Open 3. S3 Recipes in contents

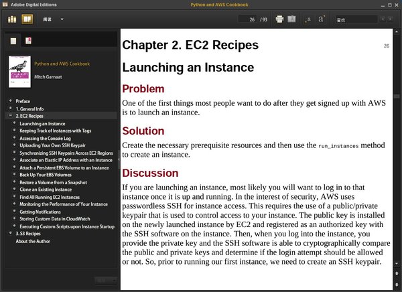pyautogui.click(x=28, y=234)
